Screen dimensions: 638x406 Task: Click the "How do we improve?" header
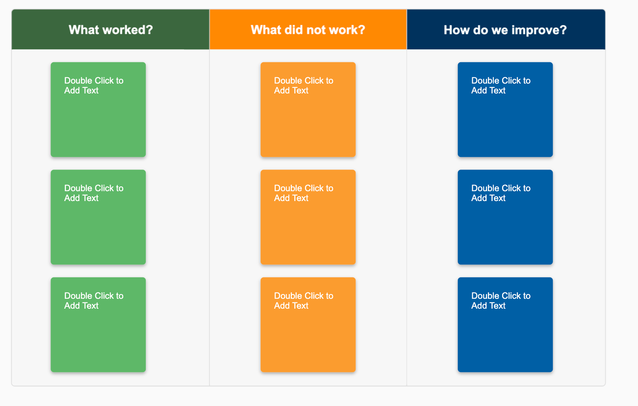click(505, 30)
